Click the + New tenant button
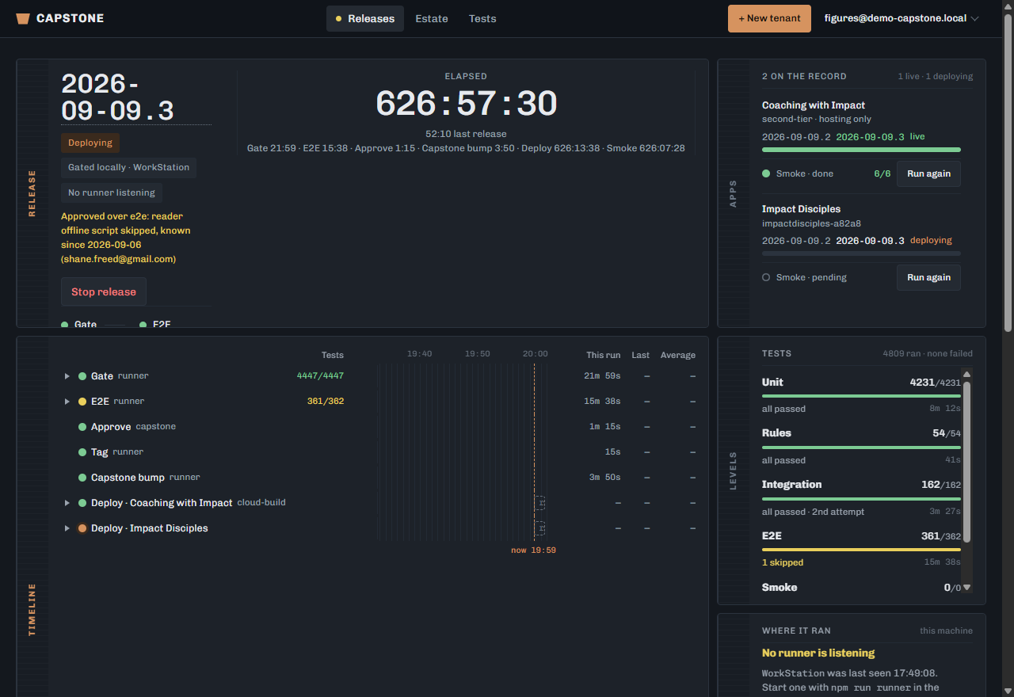 click(769, 18)
